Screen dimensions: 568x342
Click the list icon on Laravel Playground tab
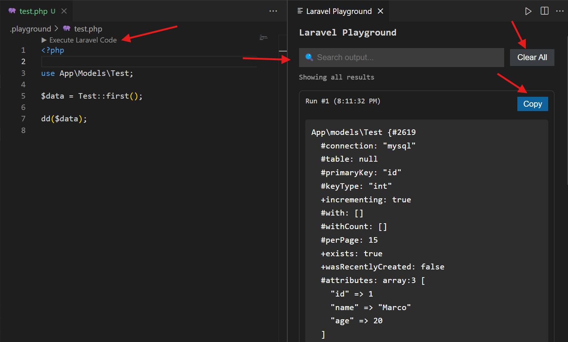(x=299, y=11)
